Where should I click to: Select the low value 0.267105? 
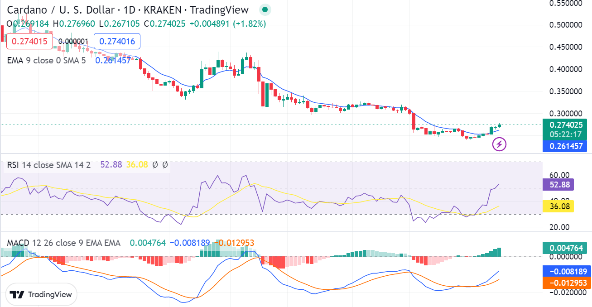point(122,24)
